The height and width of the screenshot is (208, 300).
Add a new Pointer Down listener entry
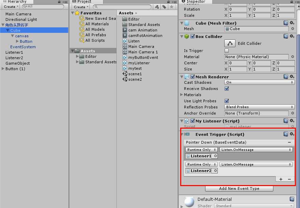pyautogui.click(x=281, y=179)
